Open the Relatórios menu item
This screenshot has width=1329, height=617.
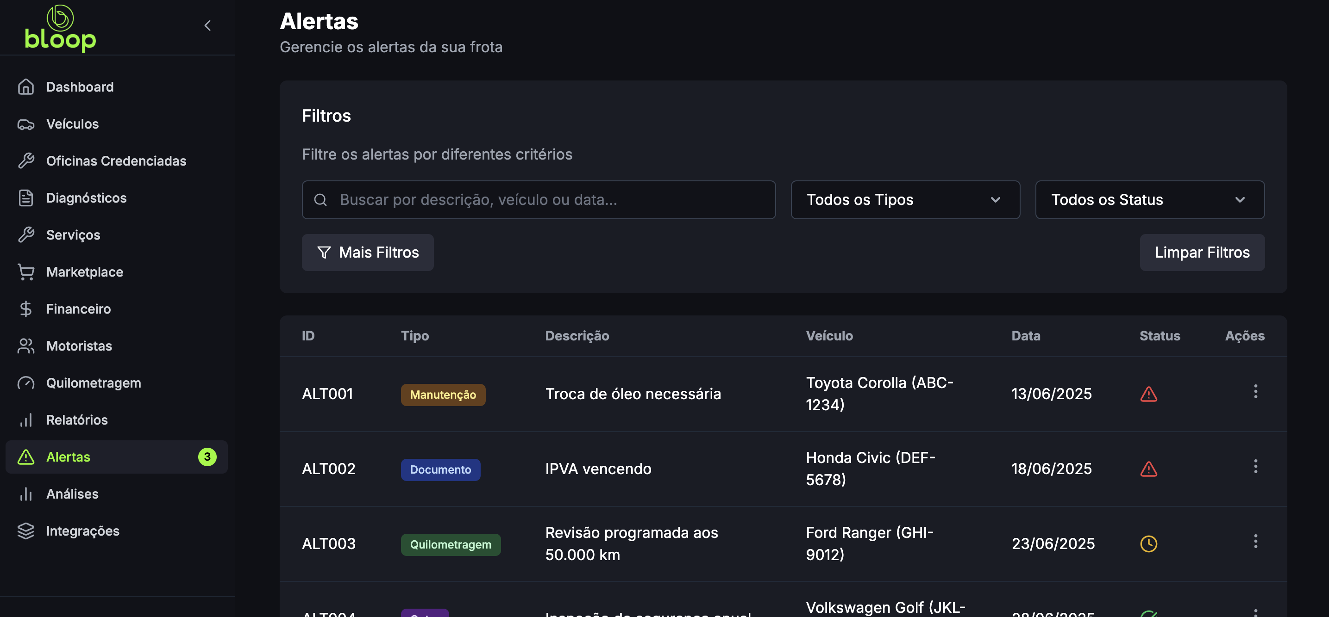coord(76,420)
